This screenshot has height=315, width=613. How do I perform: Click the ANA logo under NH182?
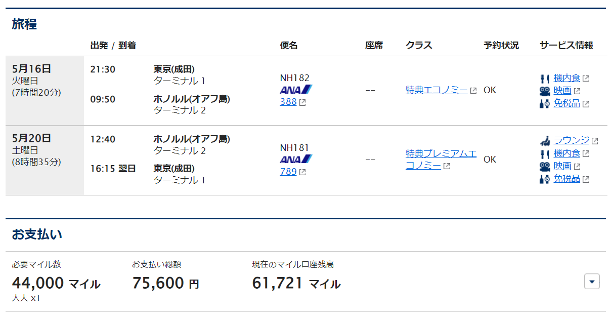pyautogui.click(x=296, y=90)
